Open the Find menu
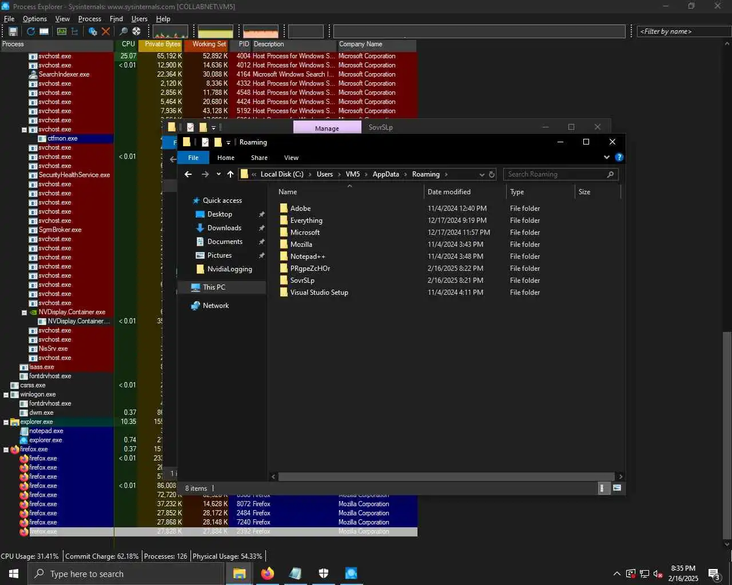732x585 pixels. pos(116,19)
